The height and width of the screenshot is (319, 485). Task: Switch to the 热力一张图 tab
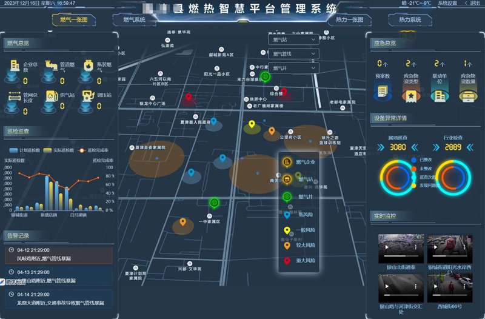click(x=350, y=20)
